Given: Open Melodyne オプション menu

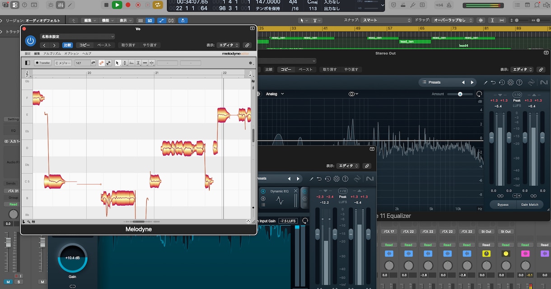Looking at the screenshot, I should pos(71,54).
